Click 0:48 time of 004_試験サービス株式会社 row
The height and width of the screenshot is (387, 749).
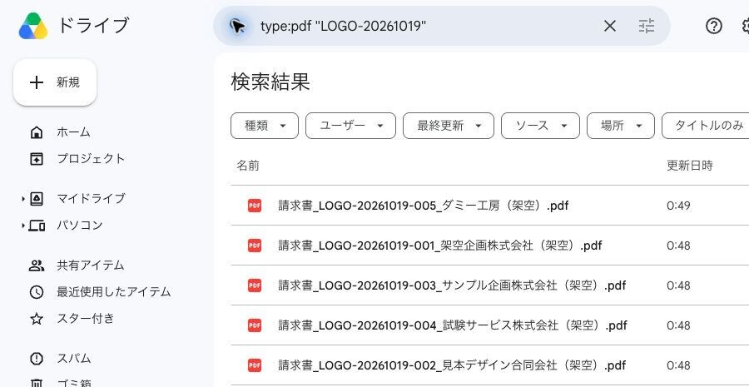678,326
